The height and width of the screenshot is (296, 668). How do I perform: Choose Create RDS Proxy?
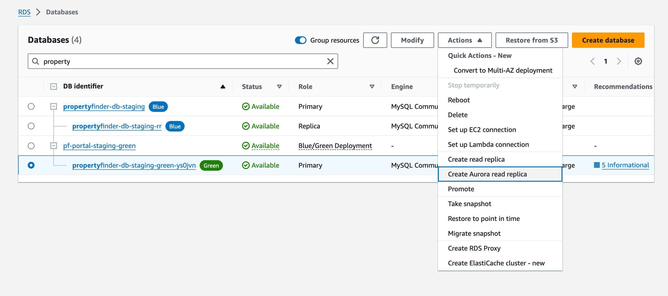tap(500, 248)
